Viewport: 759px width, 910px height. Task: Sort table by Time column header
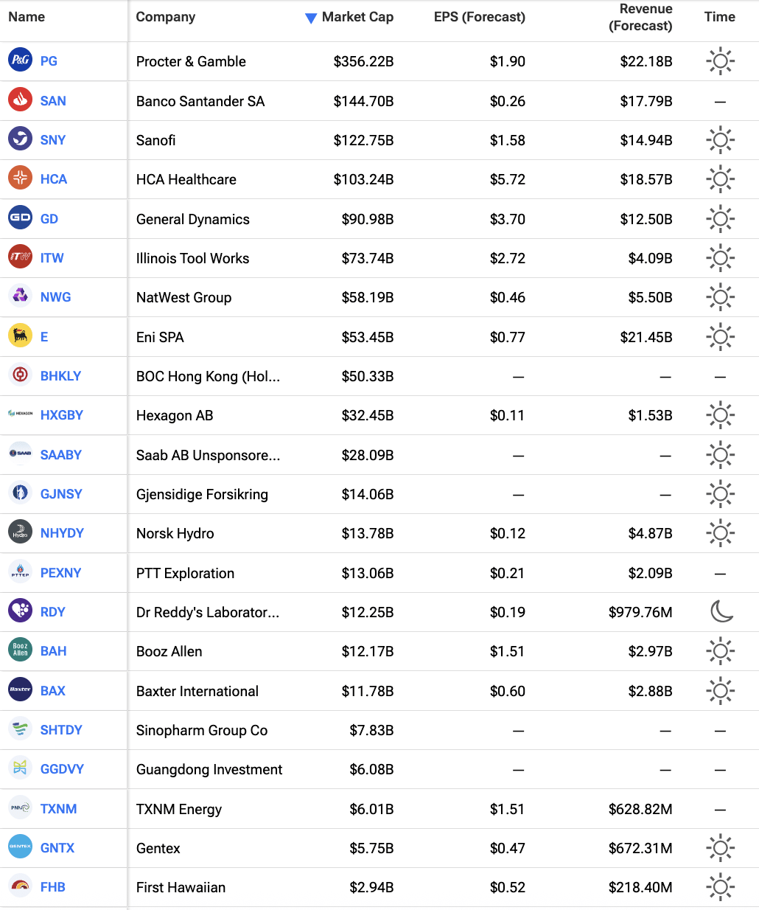(719, 17)
